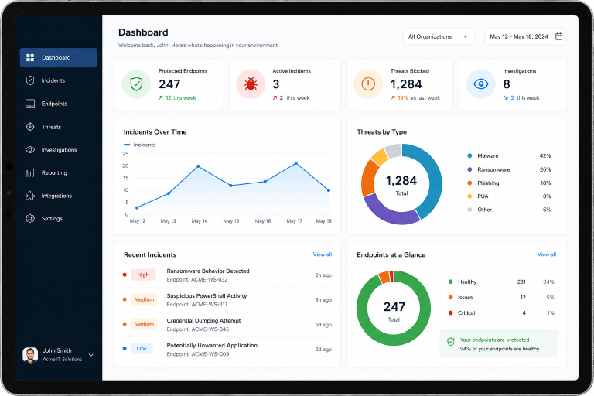This screenshot has width=594, height=396.
Task: Open the May 12 - May 18, 2024 date picker
Action: tap(525, 36)
